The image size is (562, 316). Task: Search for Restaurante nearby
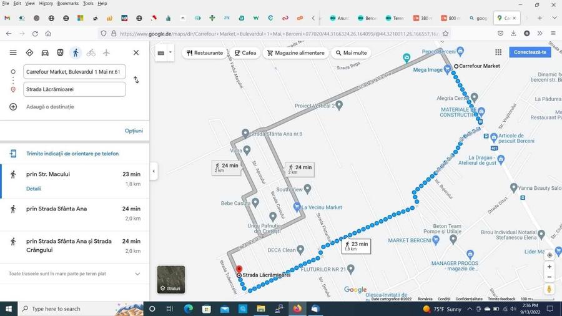click(x=205, y=52)
